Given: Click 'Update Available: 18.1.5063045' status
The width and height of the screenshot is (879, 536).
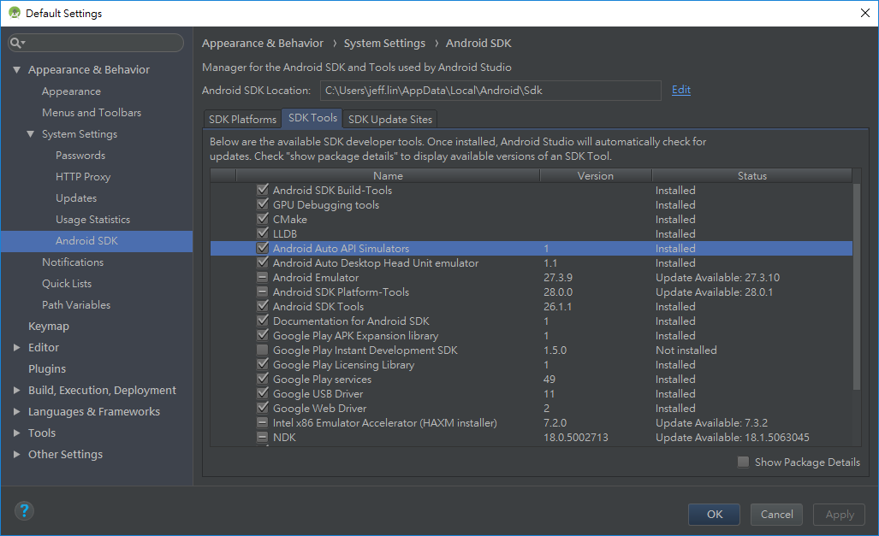Looking at the screenshot, I should coord(732,438).
